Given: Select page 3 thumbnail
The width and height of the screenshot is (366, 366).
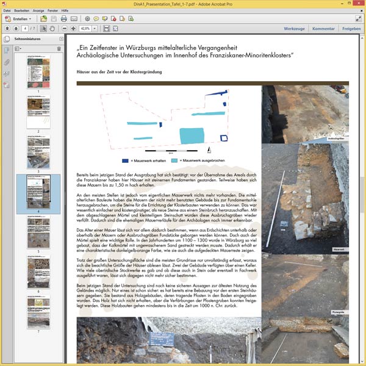Looking at the screenshot, I should tap(38, 152).
